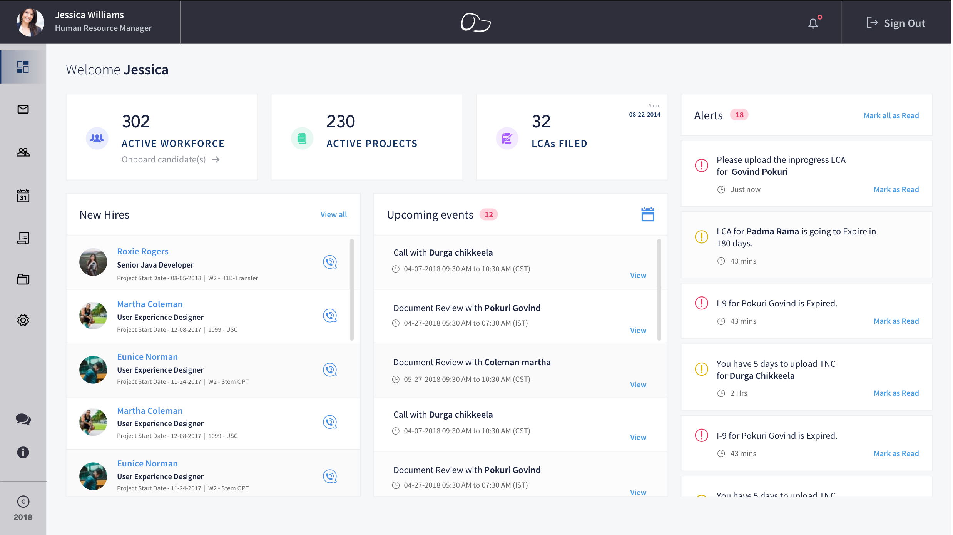Click the New Hires list scrollbar

pyautogui.click(x=351, y=289)
